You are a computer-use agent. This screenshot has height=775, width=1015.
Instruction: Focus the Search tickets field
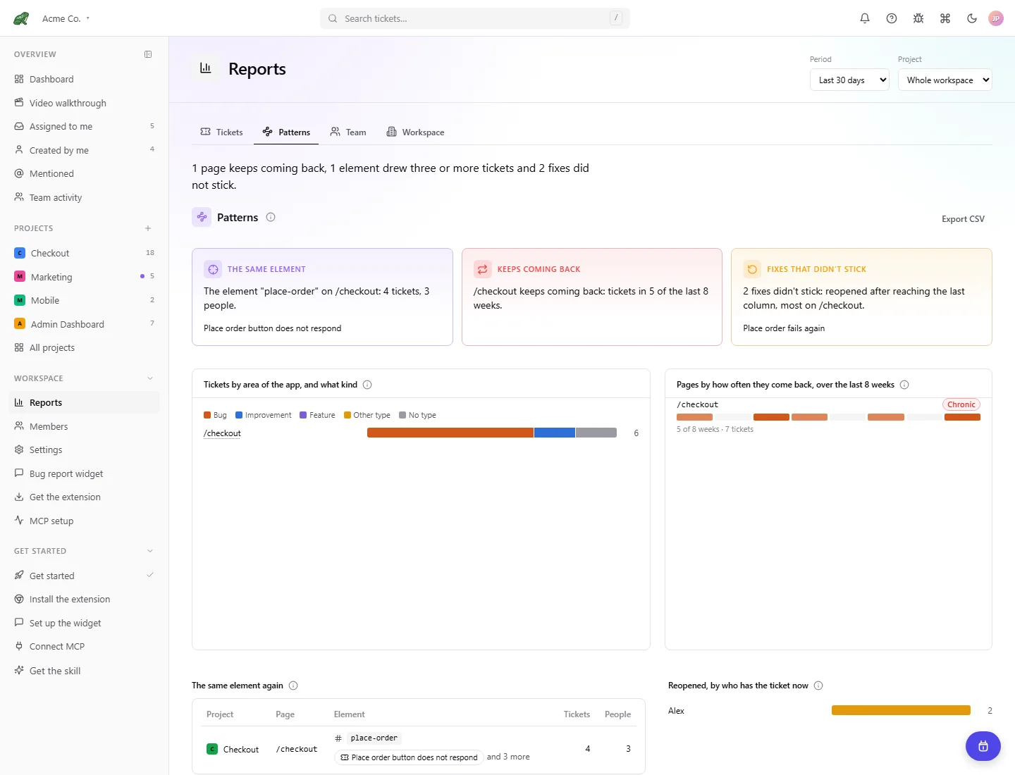[x=475, y=18]
